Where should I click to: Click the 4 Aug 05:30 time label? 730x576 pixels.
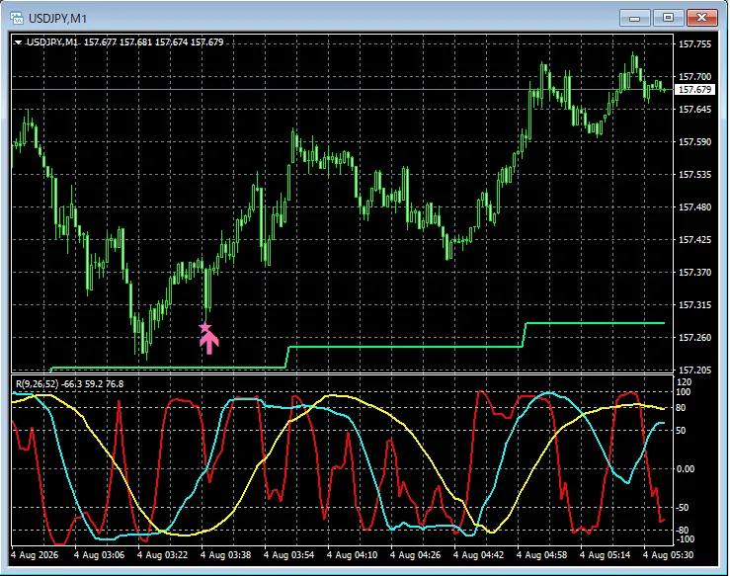668,555
